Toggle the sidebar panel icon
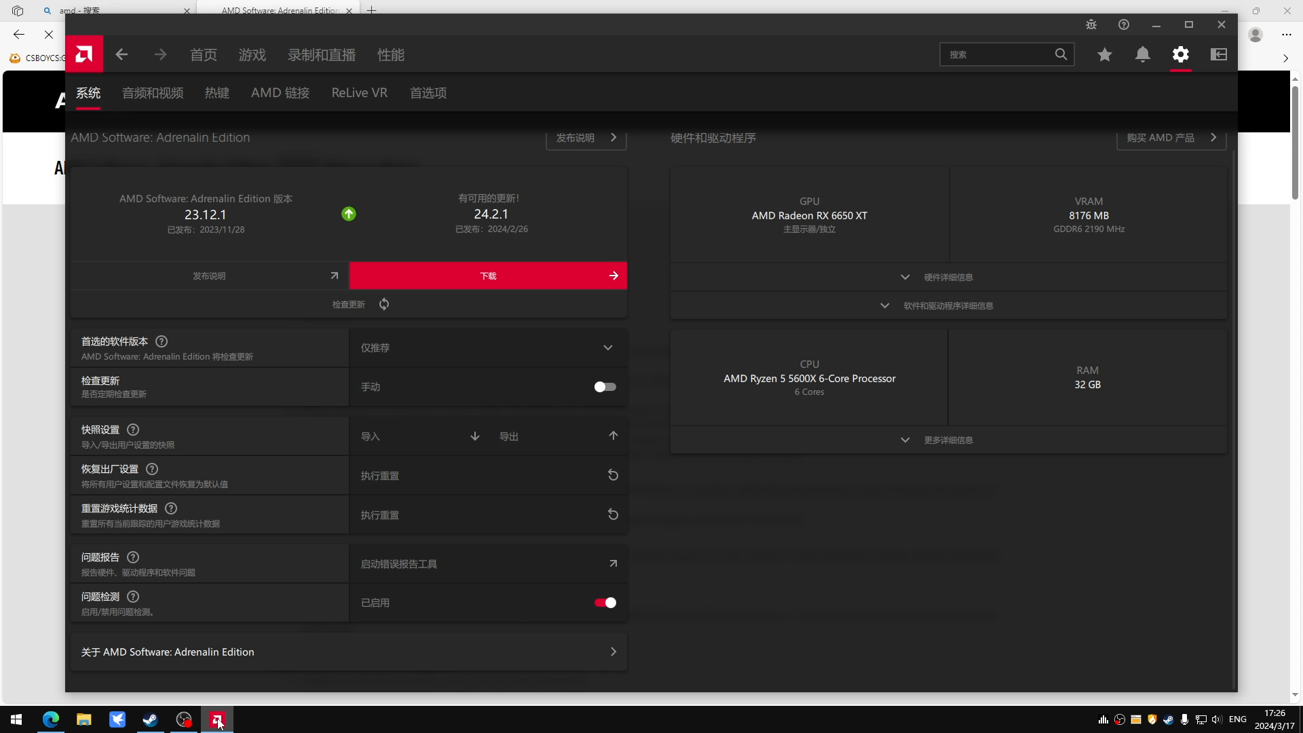Image resolution: width=1303 pixels, height=733 pixels. click(1219, 54)
